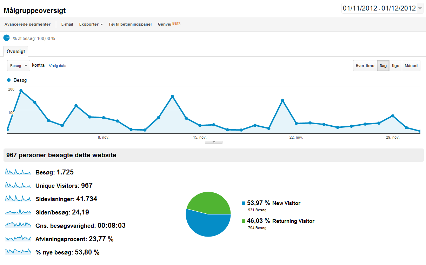
Task: Click the blue New Visitor legend swatch
Action: tap(244, 203)
